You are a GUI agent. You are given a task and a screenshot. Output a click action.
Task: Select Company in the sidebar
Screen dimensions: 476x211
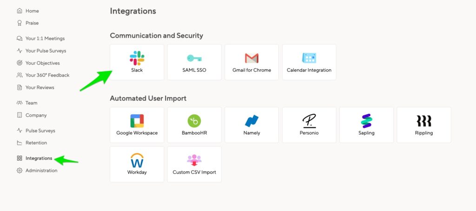click(36, 115)
